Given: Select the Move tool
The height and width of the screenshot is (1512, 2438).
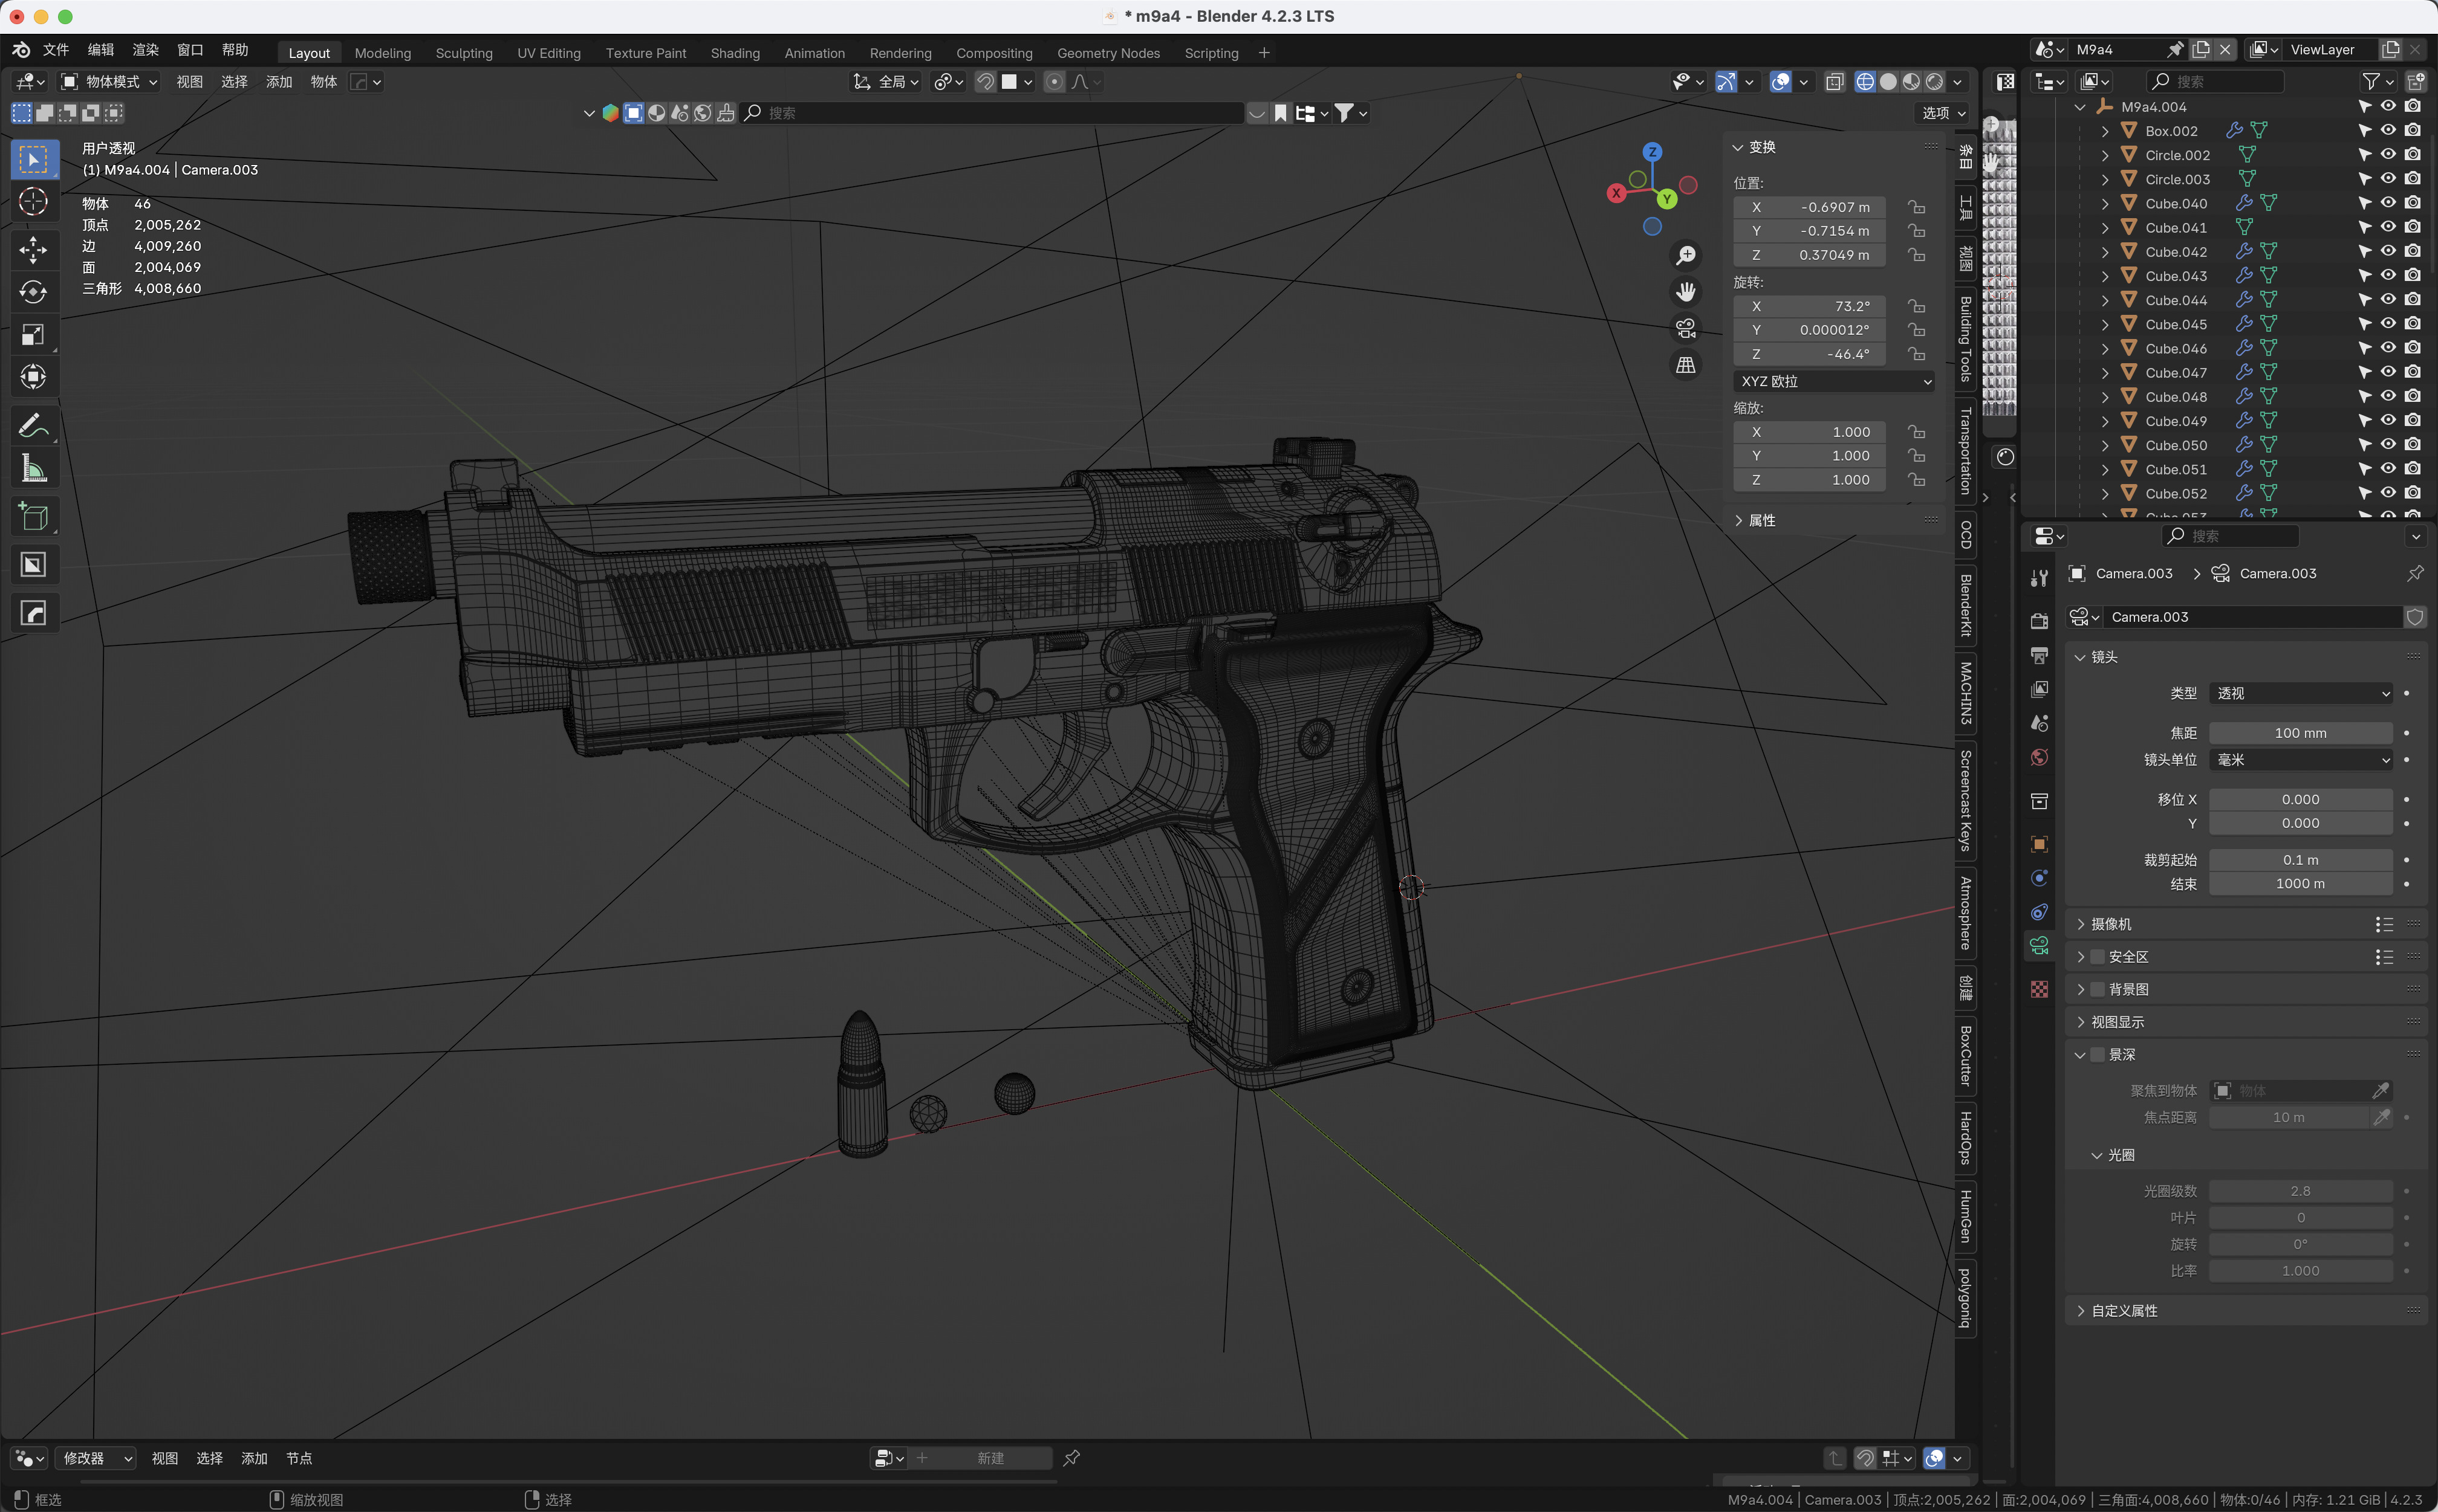Looking at the screenshot, I should [x=33, y=250].
